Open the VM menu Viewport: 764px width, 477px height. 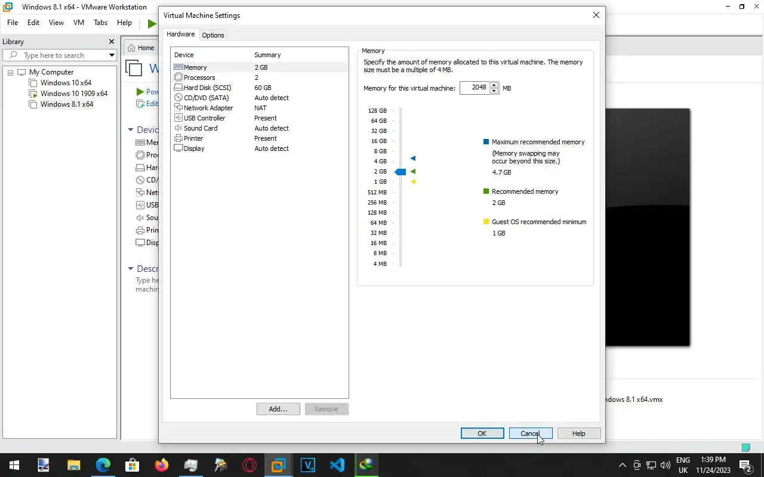tap(79, 23)
